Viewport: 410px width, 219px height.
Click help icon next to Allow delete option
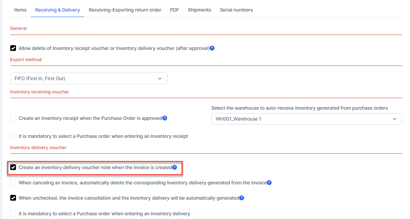212,48
